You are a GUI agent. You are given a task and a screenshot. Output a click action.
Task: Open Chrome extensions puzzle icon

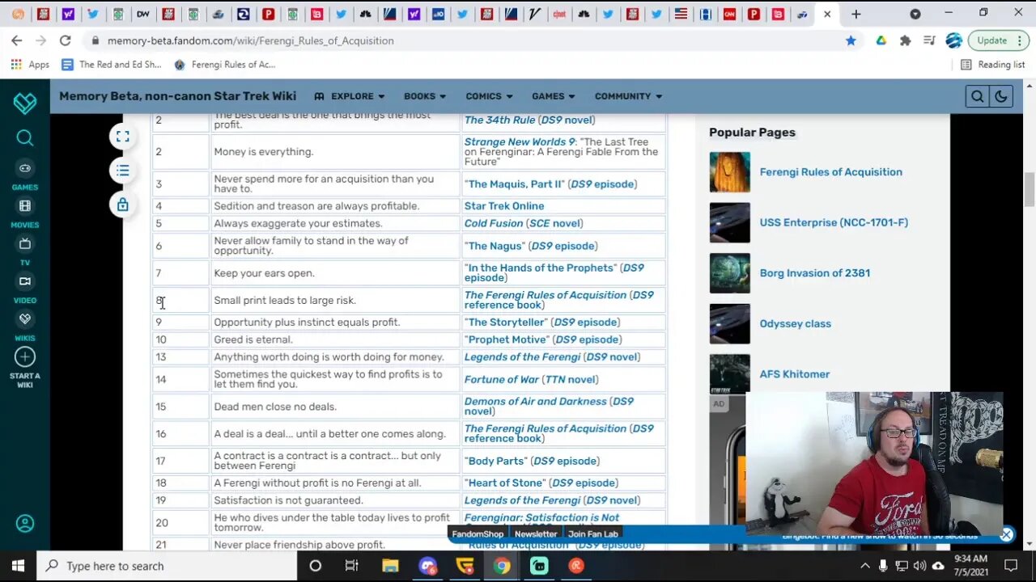(x=905, y=40)
